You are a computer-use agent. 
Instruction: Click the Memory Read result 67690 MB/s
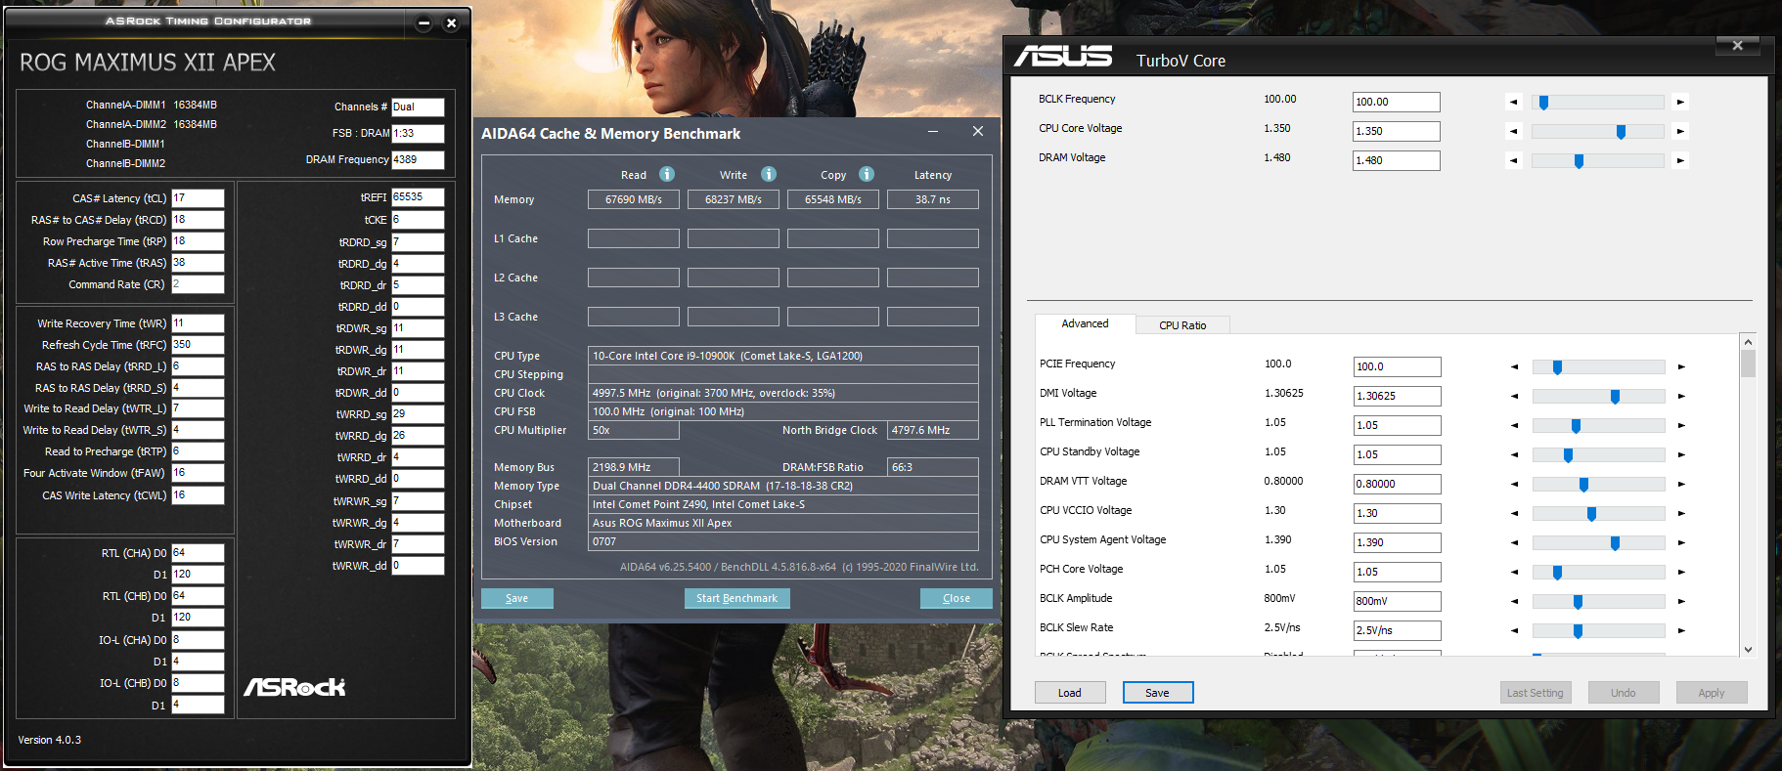(x=634, y=199)
